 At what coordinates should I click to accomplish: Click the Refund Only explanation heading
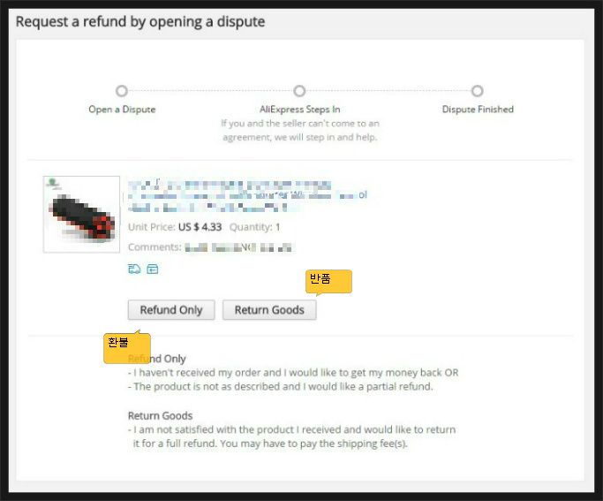click(x=157, y=359)
